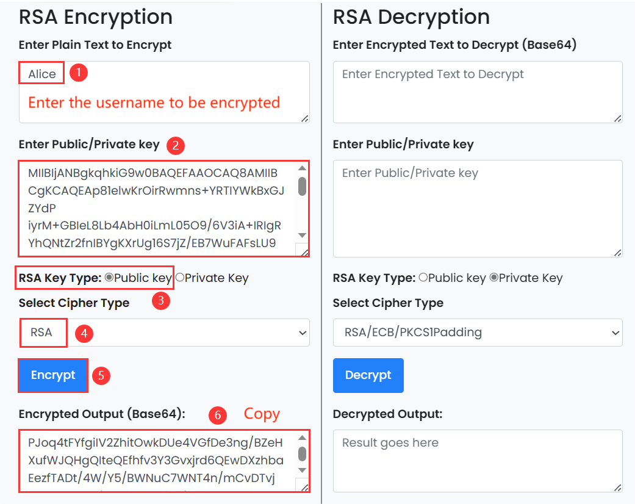Click the resize handle of decrypted output box
Viewport: 635px width, 504px height.
click(618, 488)
